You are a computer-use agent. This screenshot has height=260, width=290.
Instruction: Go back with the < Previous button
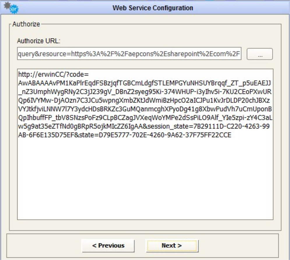[x=108, y=245]
